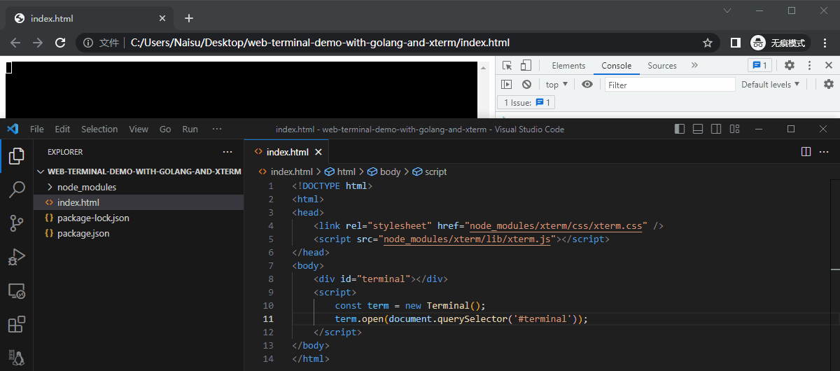The height and width of the screenshot is (371, 840).
Task: Close the index.html editor tab in VS Code
Action: (x=318, y=152)
